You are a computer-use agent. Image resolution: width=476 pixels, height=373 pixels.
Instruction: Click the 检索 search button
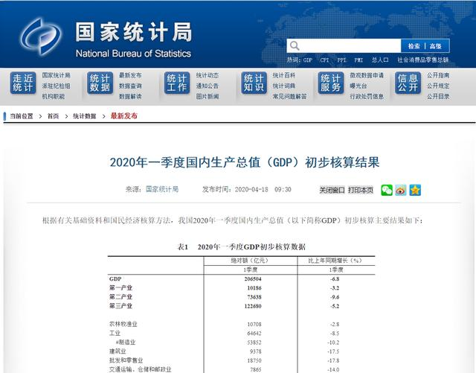[x=414, y=46]
